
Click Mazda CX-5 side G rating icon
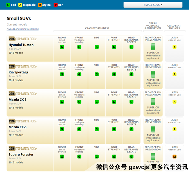pos(97,129)
